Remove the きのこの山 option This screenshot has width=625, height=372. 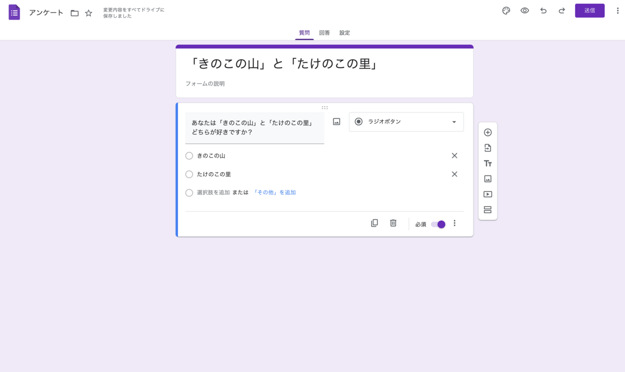(454, 156)
